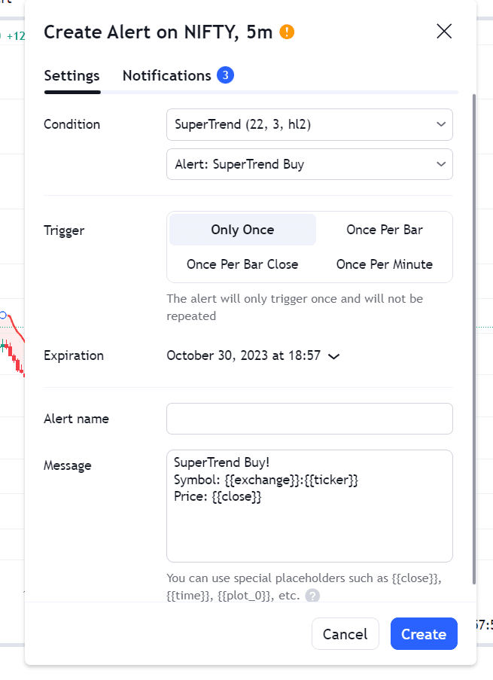
Task: Click the dialog's vertical scrollbar
Action: point(473,339)
